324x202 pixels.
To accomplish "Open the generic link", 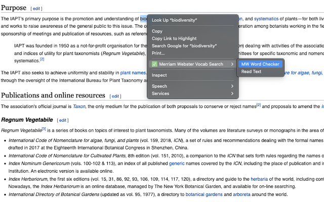I will click(x=177, y=164).
